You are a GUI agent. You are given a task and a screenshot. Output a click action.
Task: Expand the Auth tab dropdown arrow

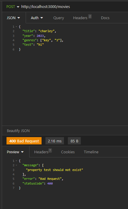click(x=42, y=18)
